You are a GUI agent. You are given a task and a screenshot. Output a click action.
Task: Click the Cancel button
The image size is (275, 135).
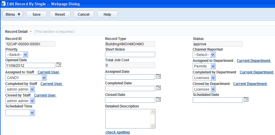click(x=83, y=14)
